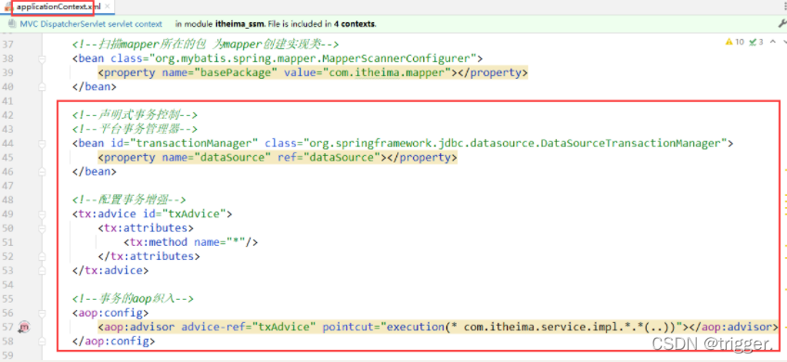Collapse the tx:attributes block at line 50
The width and height of the screenshot is (787, 362).
pyautogui.click(x=42, y=228)
